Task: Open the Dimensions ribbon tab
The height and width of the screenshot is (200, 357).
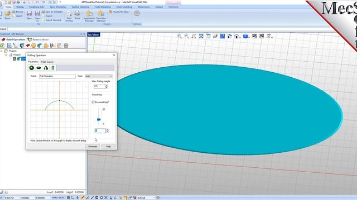Action: pyautogui.click(x=144, y=7)
